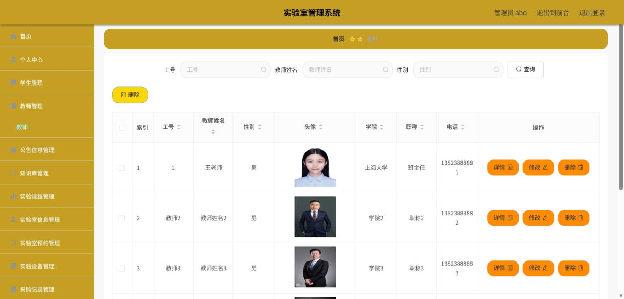Click the home icon beside 首页 in sidebar
The width and height of the screenshot is (624, 299).
point(13,36)
